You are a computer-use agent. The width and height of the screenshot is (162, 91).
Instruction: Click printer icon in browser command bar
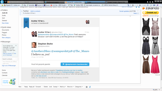click(x=140, y=5)
